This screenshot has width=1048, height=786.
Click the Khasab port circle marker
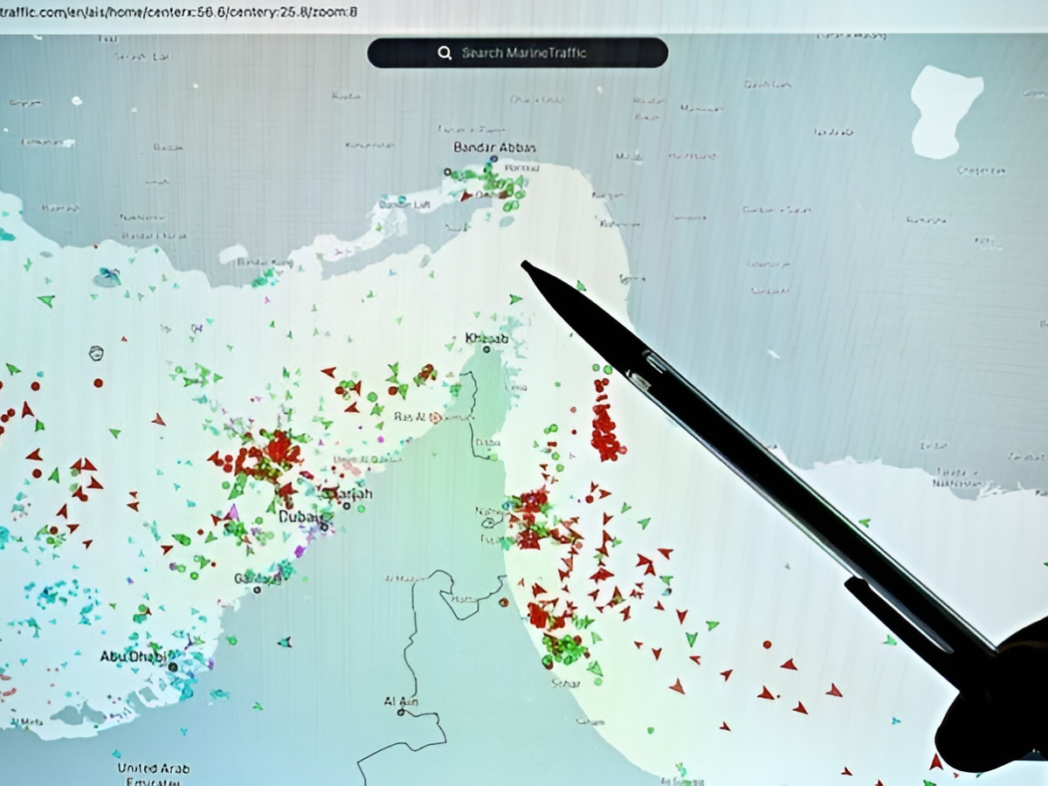coord(486,350)
